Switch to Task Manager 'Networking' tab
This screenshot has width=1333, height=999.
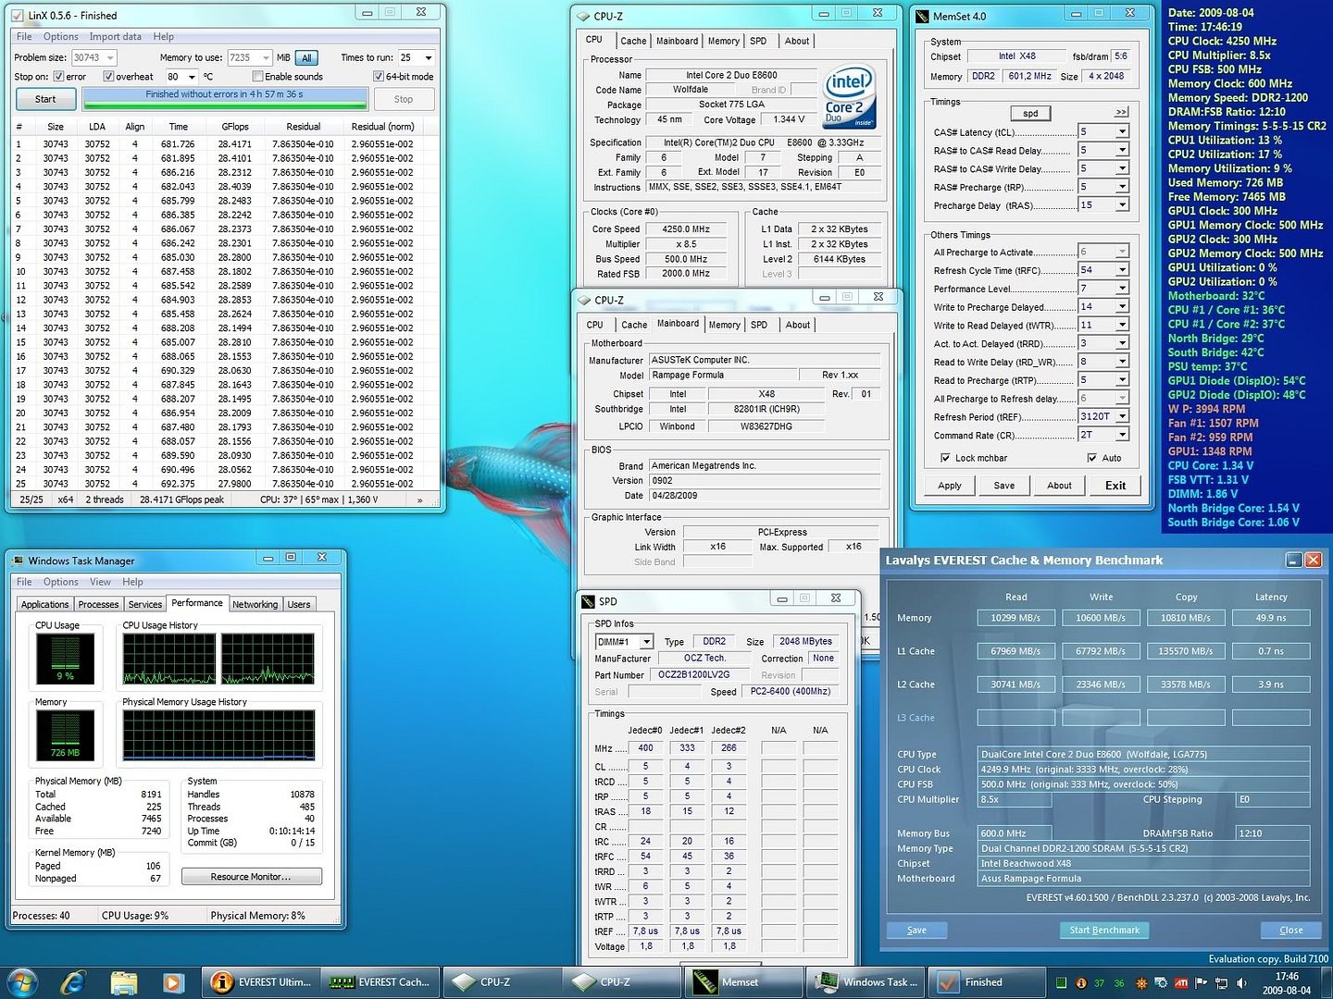point(255,604)
